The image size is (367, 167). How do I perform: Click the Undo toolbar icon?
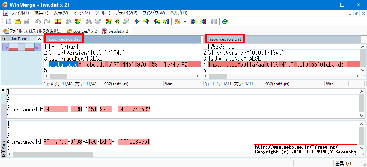pyautogui.click(x=37, y=22)
